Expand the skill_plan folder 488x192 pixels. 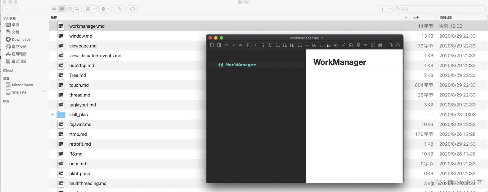pos(52,114)
